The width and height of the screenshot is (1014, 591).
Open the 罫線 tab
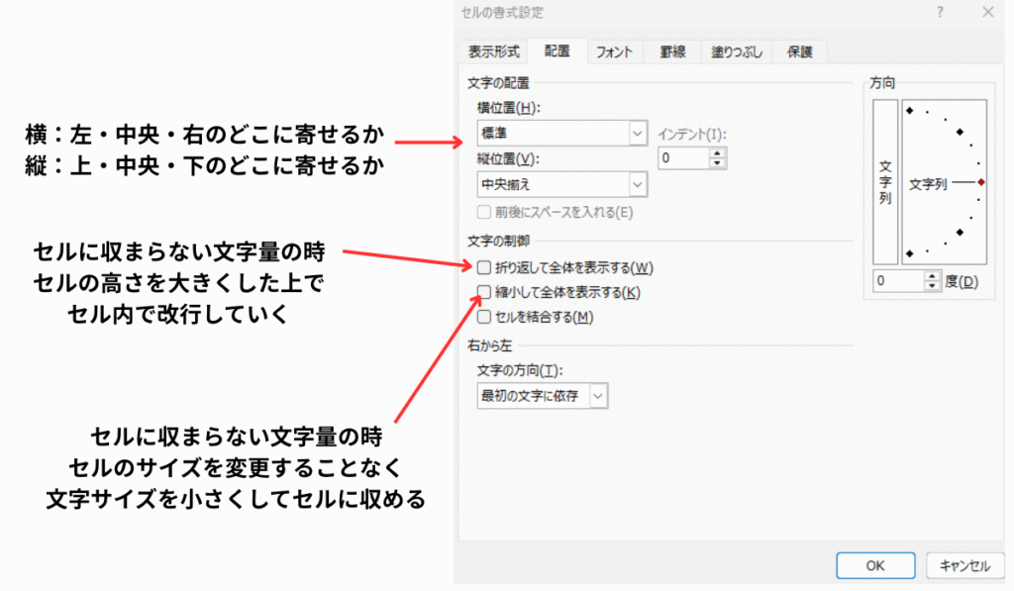click(671, 52)
